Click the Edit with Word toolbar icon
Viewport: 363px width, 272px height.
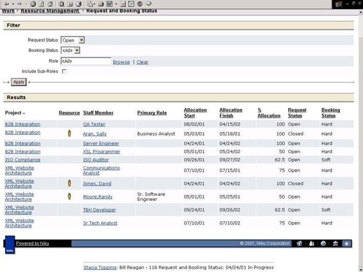110,4
